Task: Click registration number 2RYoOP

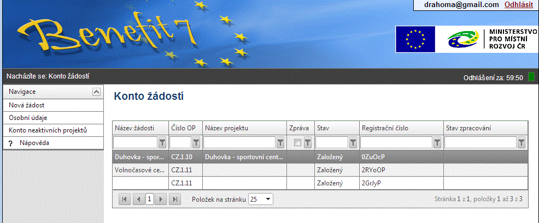Action: click(374, 170)
